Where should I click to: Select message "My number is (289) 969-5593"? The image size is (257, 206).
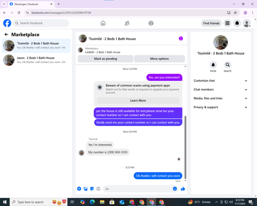pyautogui.click(x=108, y=152)
